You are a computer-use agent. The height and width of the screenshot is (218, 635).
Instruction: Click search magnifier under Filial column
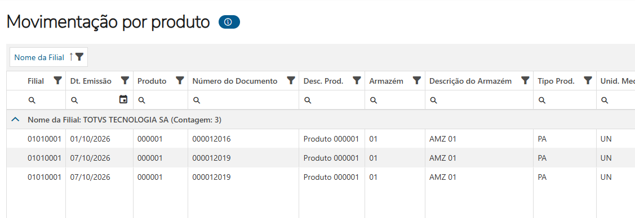[x=32, y=100]
